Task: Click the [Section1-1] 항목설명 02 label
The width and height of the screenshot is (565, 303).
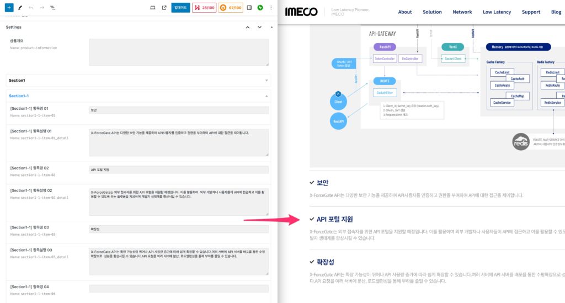Action: click(31, 190)
